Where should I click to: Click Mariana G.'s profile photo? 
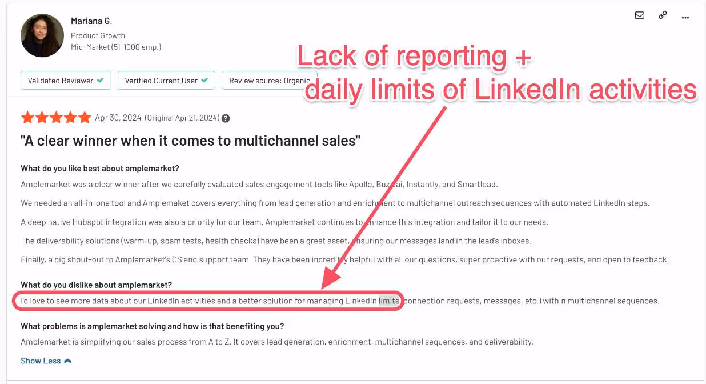tap(42, 35)
